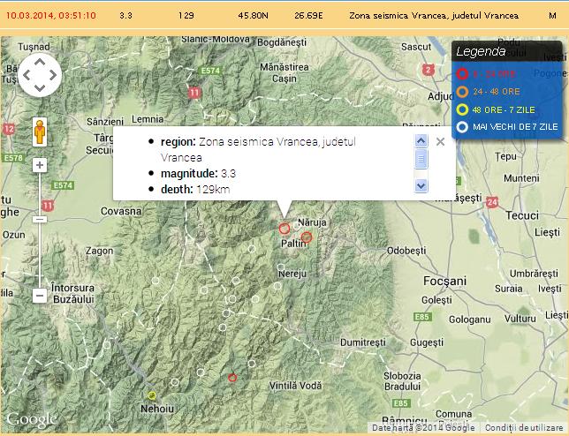Image resolution: width=569 pixels, height=436 pixels.
Task: Click the depth value 129 in the top row
Action: pyautogui.click(x=186, y=16)
